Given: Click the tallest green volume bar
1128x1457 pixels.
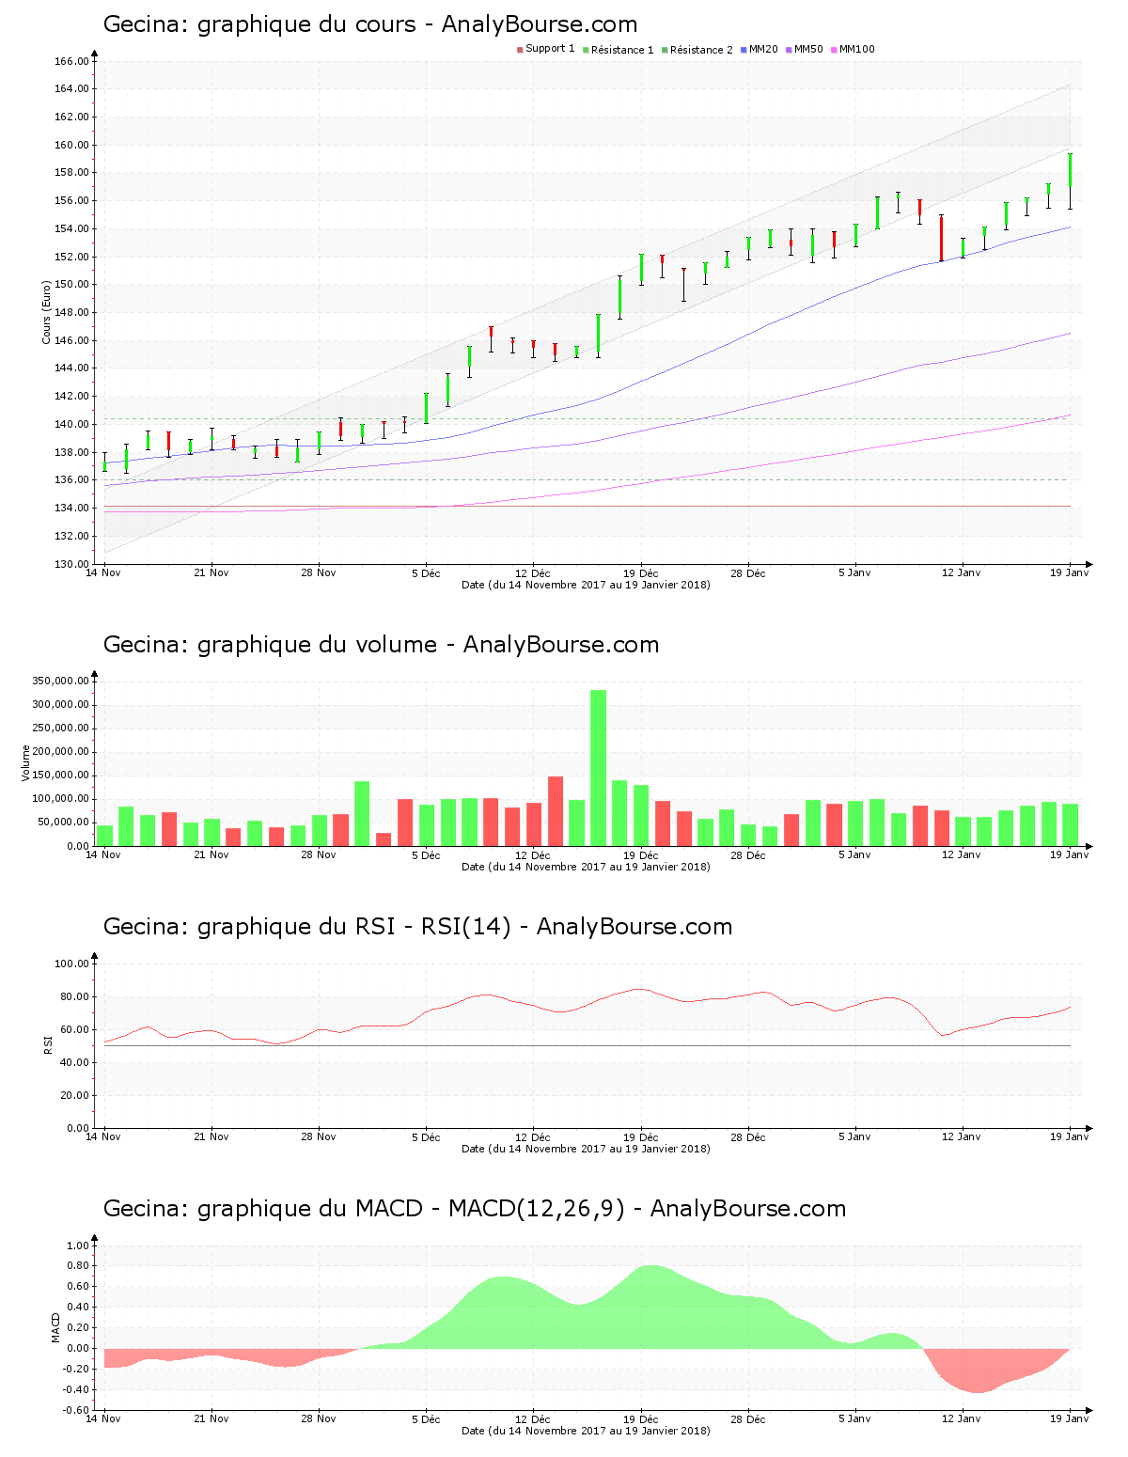Looking at the screenshot, I should pyautogui.click(x=599, y=768).
